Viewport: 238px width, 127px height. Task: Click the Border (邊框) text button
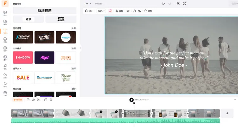[61, 19]
